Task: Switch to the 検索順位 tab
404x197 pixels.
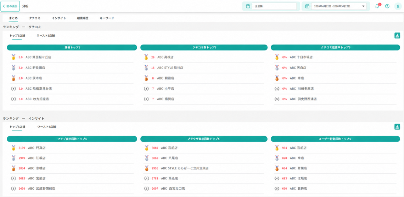Action: point(83,18)
